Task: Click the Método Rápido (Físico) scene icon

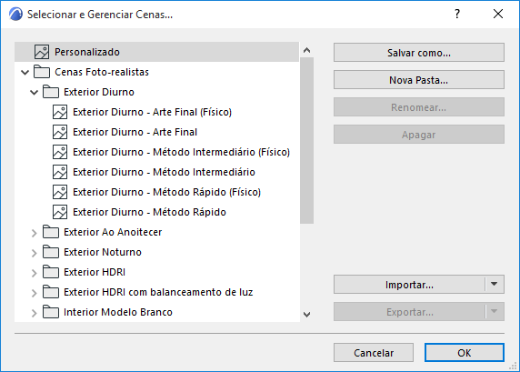Action: 60,192
